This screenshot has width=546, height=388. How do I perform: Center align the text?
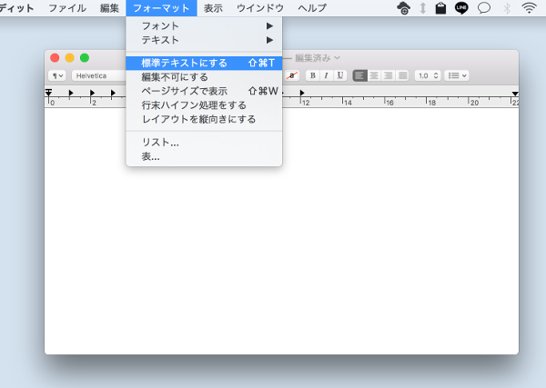coord(374,75)
